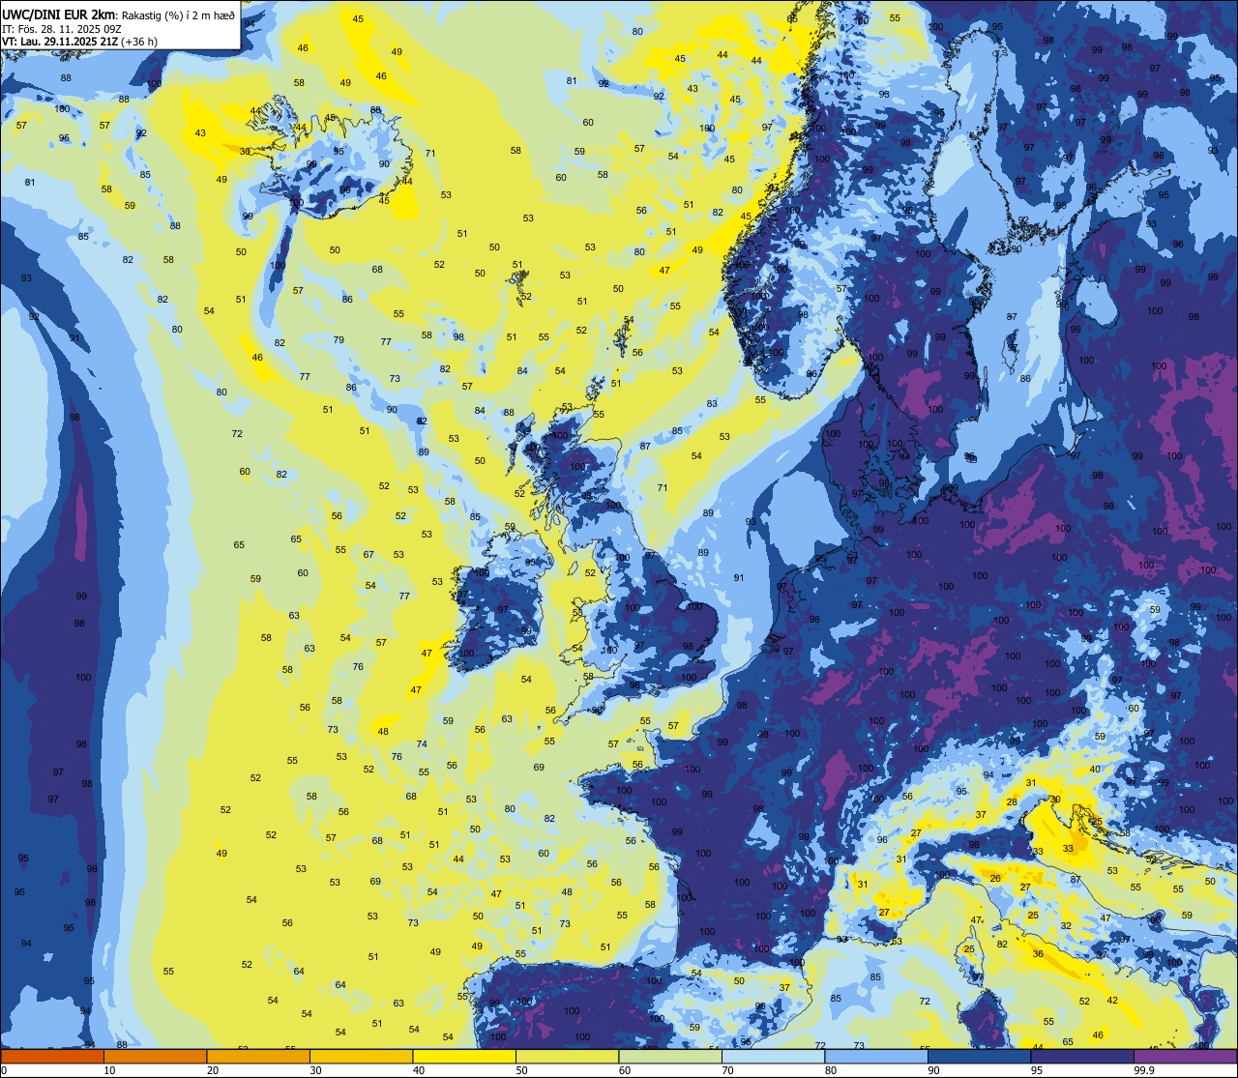Click the value '36' over central Italy
The image size is (1238, 1078).
[x=1038, y=954]
